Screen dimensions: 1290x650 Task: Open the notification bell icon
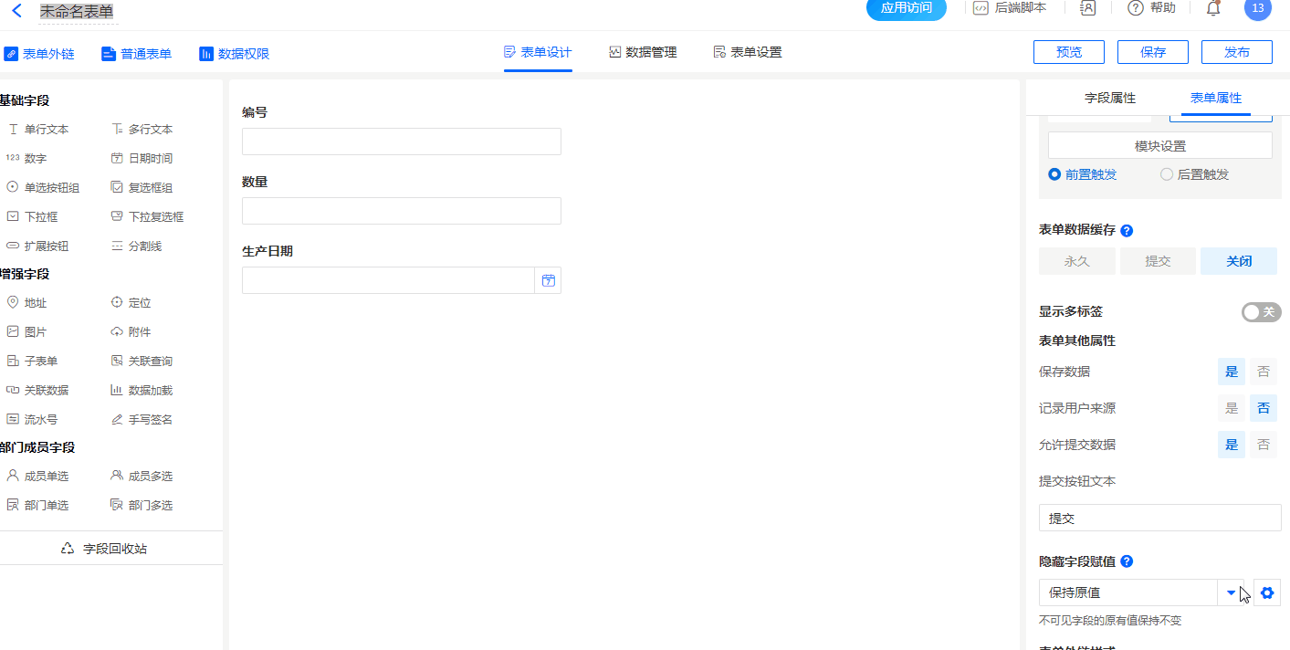click(x=1213, y=8)
